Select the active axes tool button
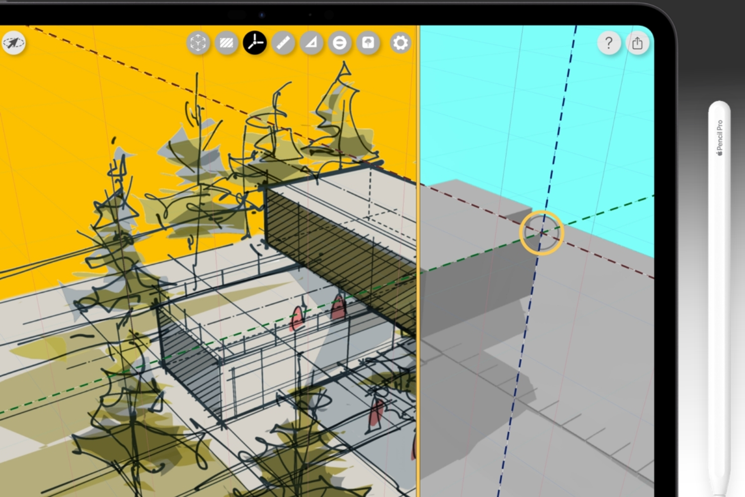Image resolution: width=745 pixels, height=497 pixels. click(255, 43)
